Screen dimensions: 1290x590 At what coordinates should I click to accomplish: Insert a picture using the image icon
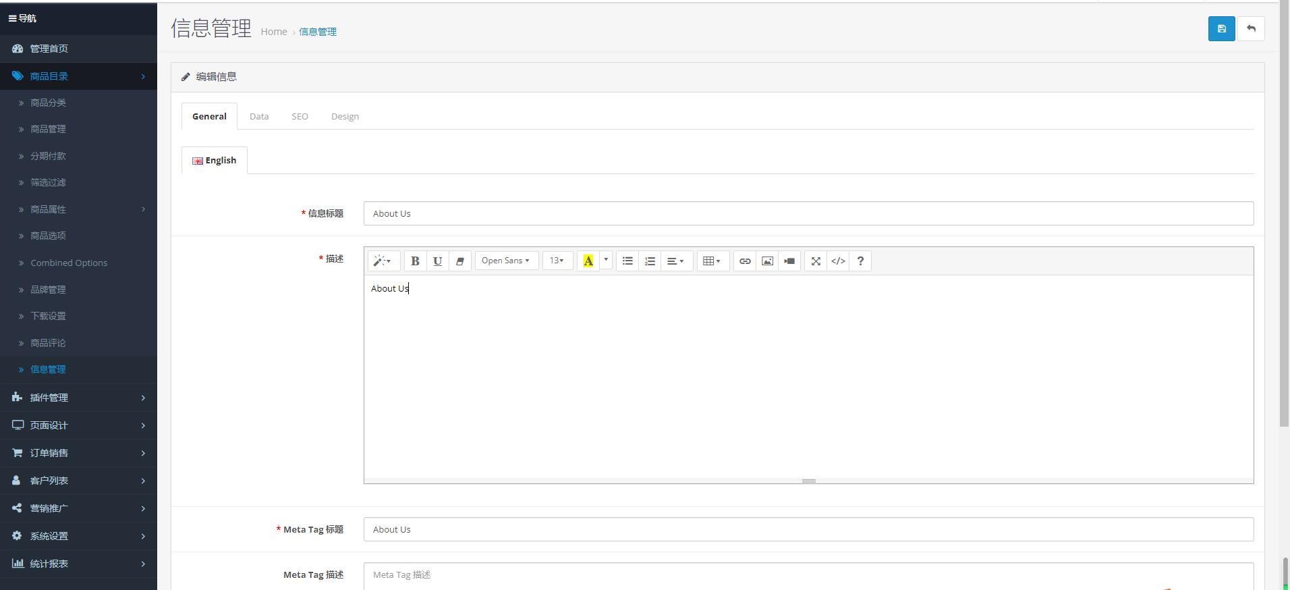767,261
